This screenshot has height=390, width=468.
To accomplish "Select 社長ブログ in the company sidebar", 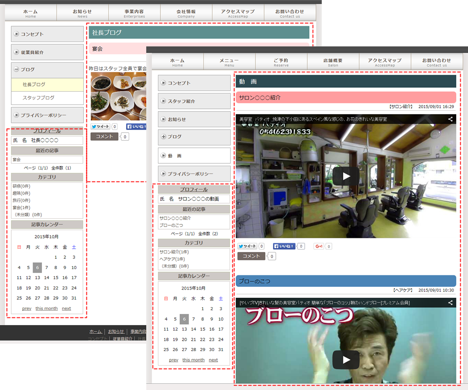I will (47, 85).
